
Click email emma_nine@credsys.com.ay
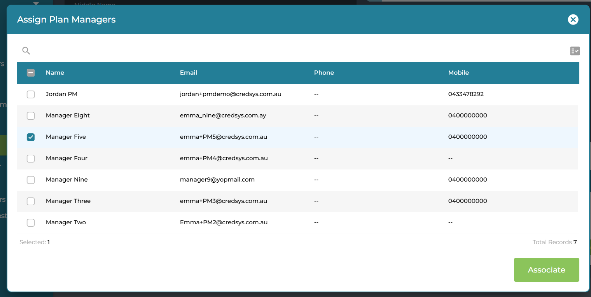click(x=223, y=115)
